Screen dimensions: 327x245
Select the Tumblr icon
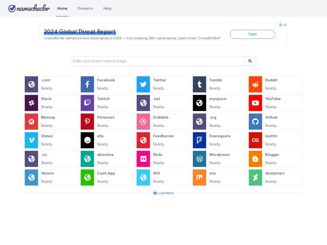click(199, 84)
